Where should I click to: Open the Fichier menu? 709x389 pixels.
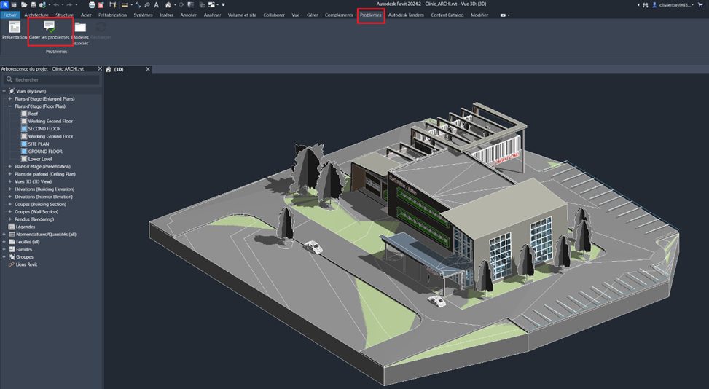pos(9,15)
